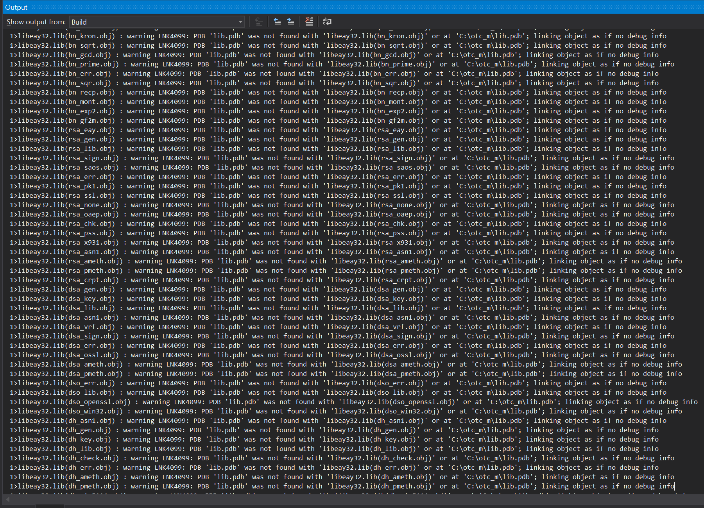Toggle word wrap in output

click(x=327, y=21)
